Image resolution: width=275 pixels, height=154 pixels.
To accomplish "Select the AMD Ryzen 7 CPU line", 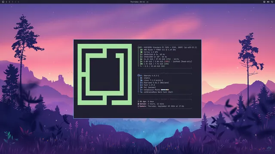I will 159,50.
